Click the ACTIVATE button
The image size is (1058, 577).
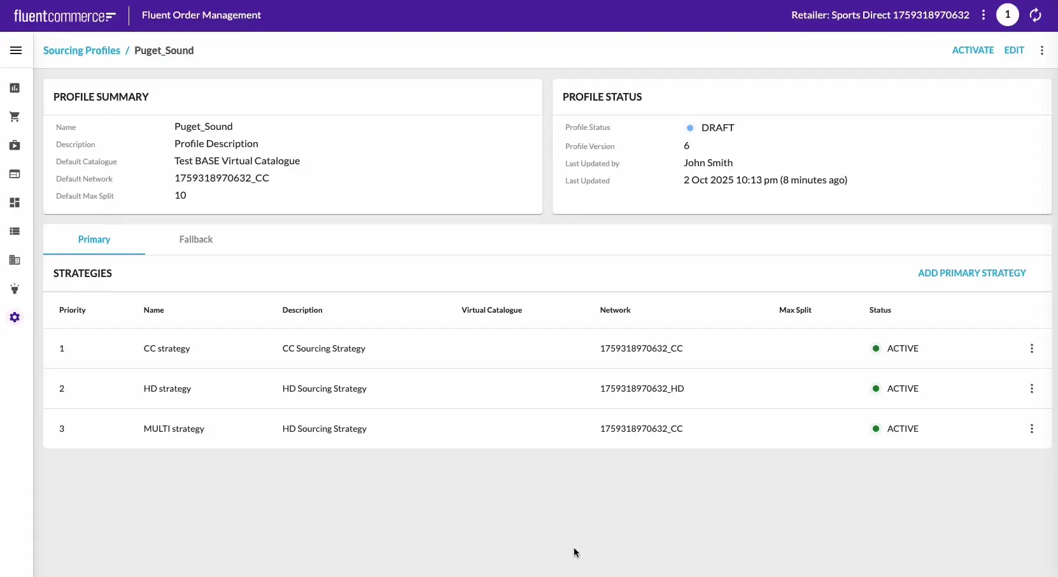pyautogui.click(x=973, y=50)
